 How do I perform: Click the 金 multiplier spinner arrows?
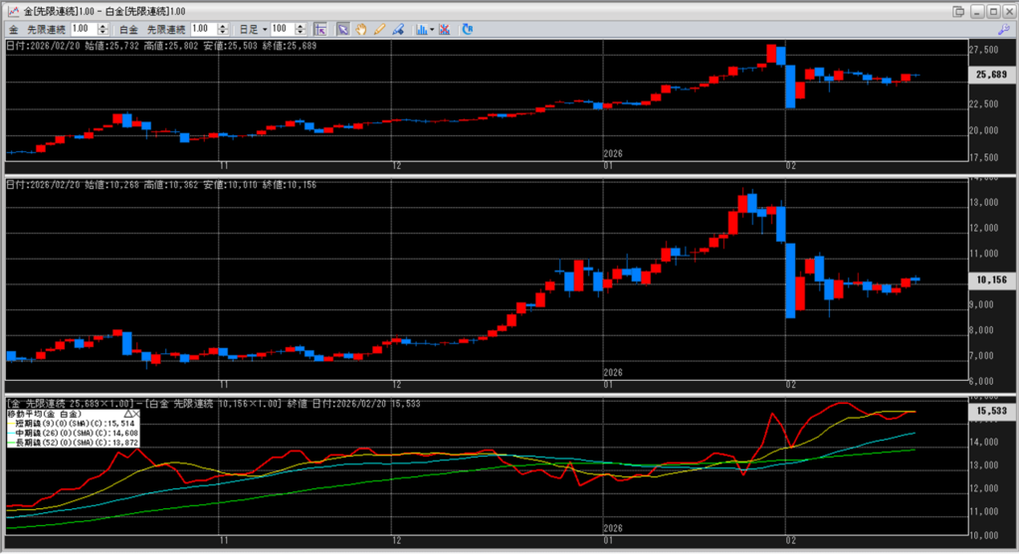point(104,29)
